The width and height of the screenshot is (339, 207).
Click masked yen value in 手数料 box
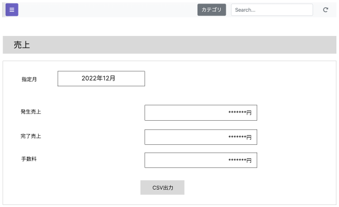[240, 161]
